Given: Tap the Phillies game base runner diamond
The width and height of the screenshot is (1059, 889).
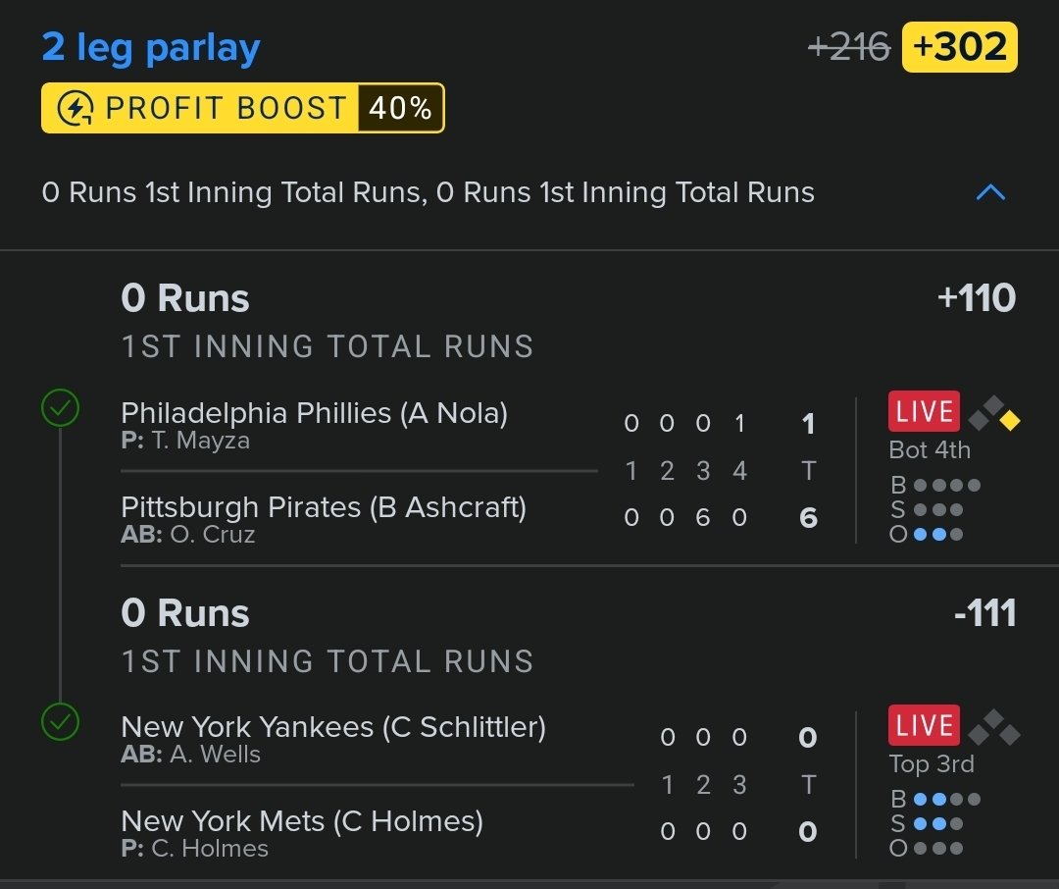Looking at the screenshot, I should 994,413.
